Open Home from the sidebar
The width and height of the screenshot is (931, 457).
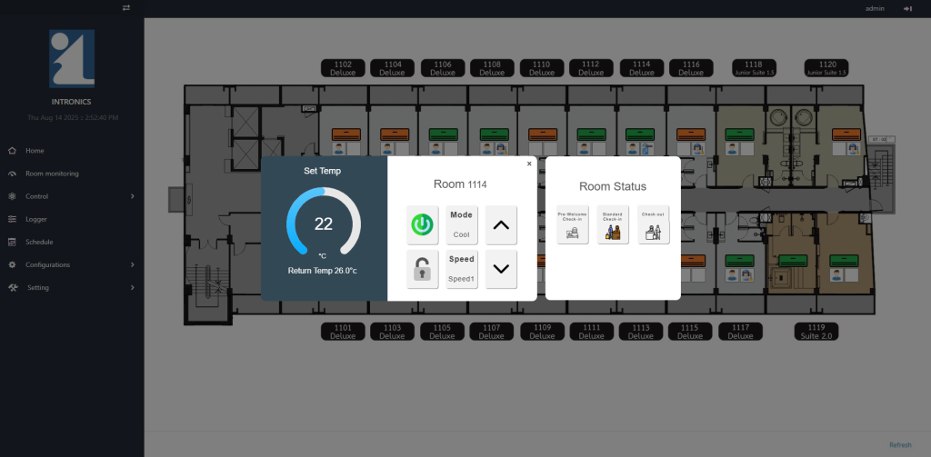(x=35, y=151)
